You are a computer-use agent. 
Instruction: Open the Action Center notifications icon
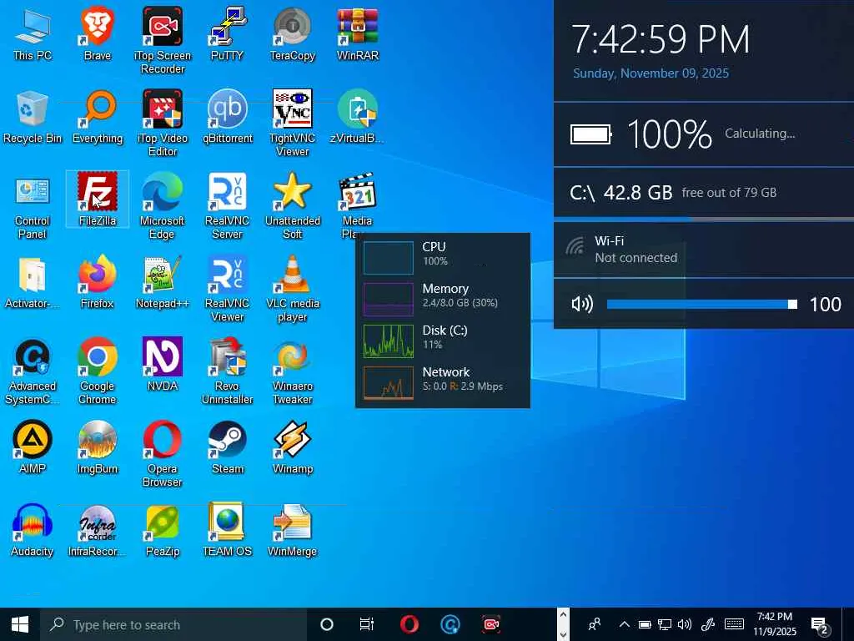(820, 626)
